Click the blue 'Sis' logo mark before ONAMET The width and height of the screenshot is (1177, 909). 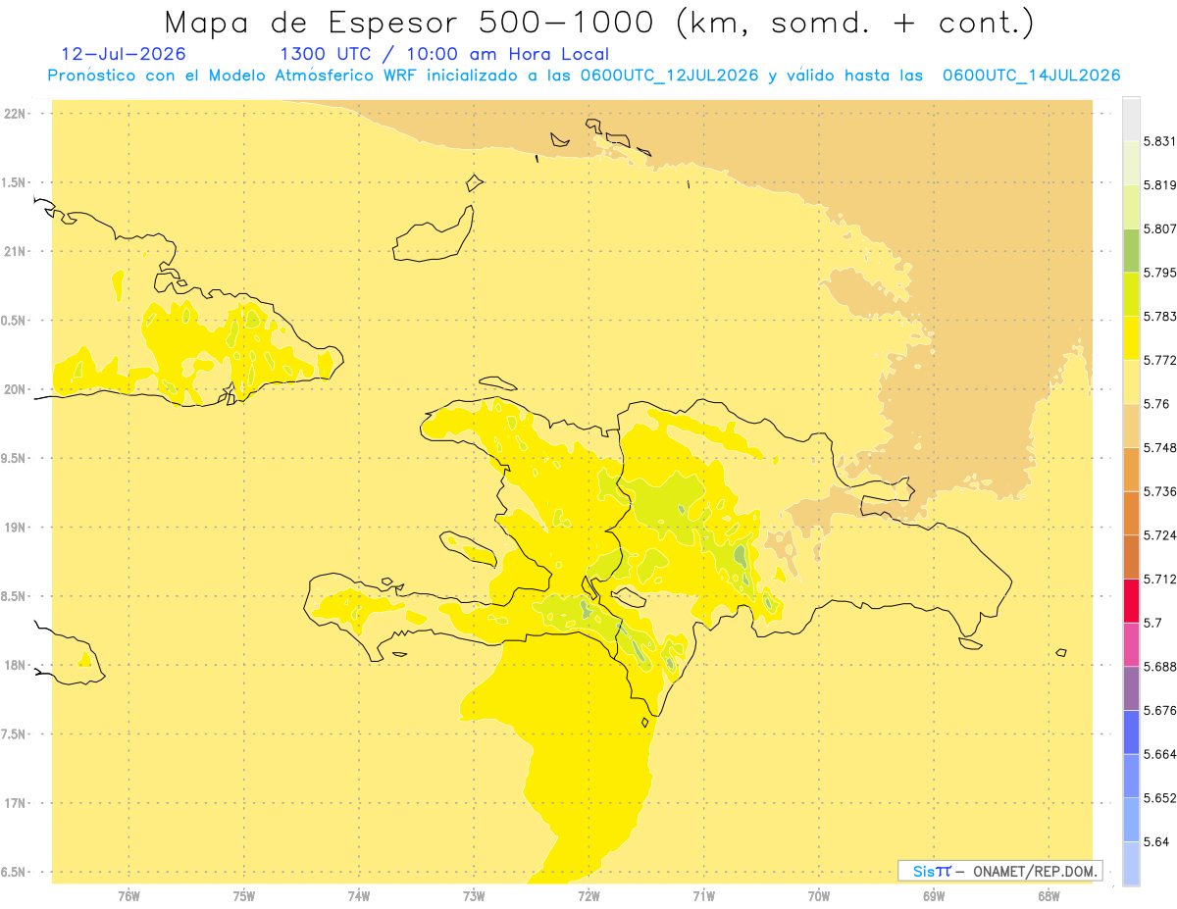[932, 871]
